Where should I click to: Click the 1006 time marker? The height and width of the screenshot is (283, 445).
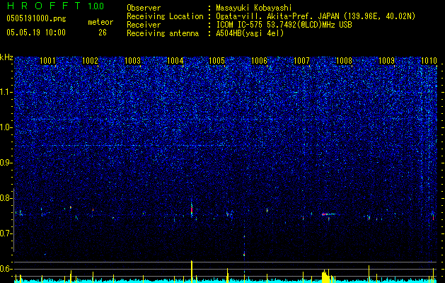point(259,60)
